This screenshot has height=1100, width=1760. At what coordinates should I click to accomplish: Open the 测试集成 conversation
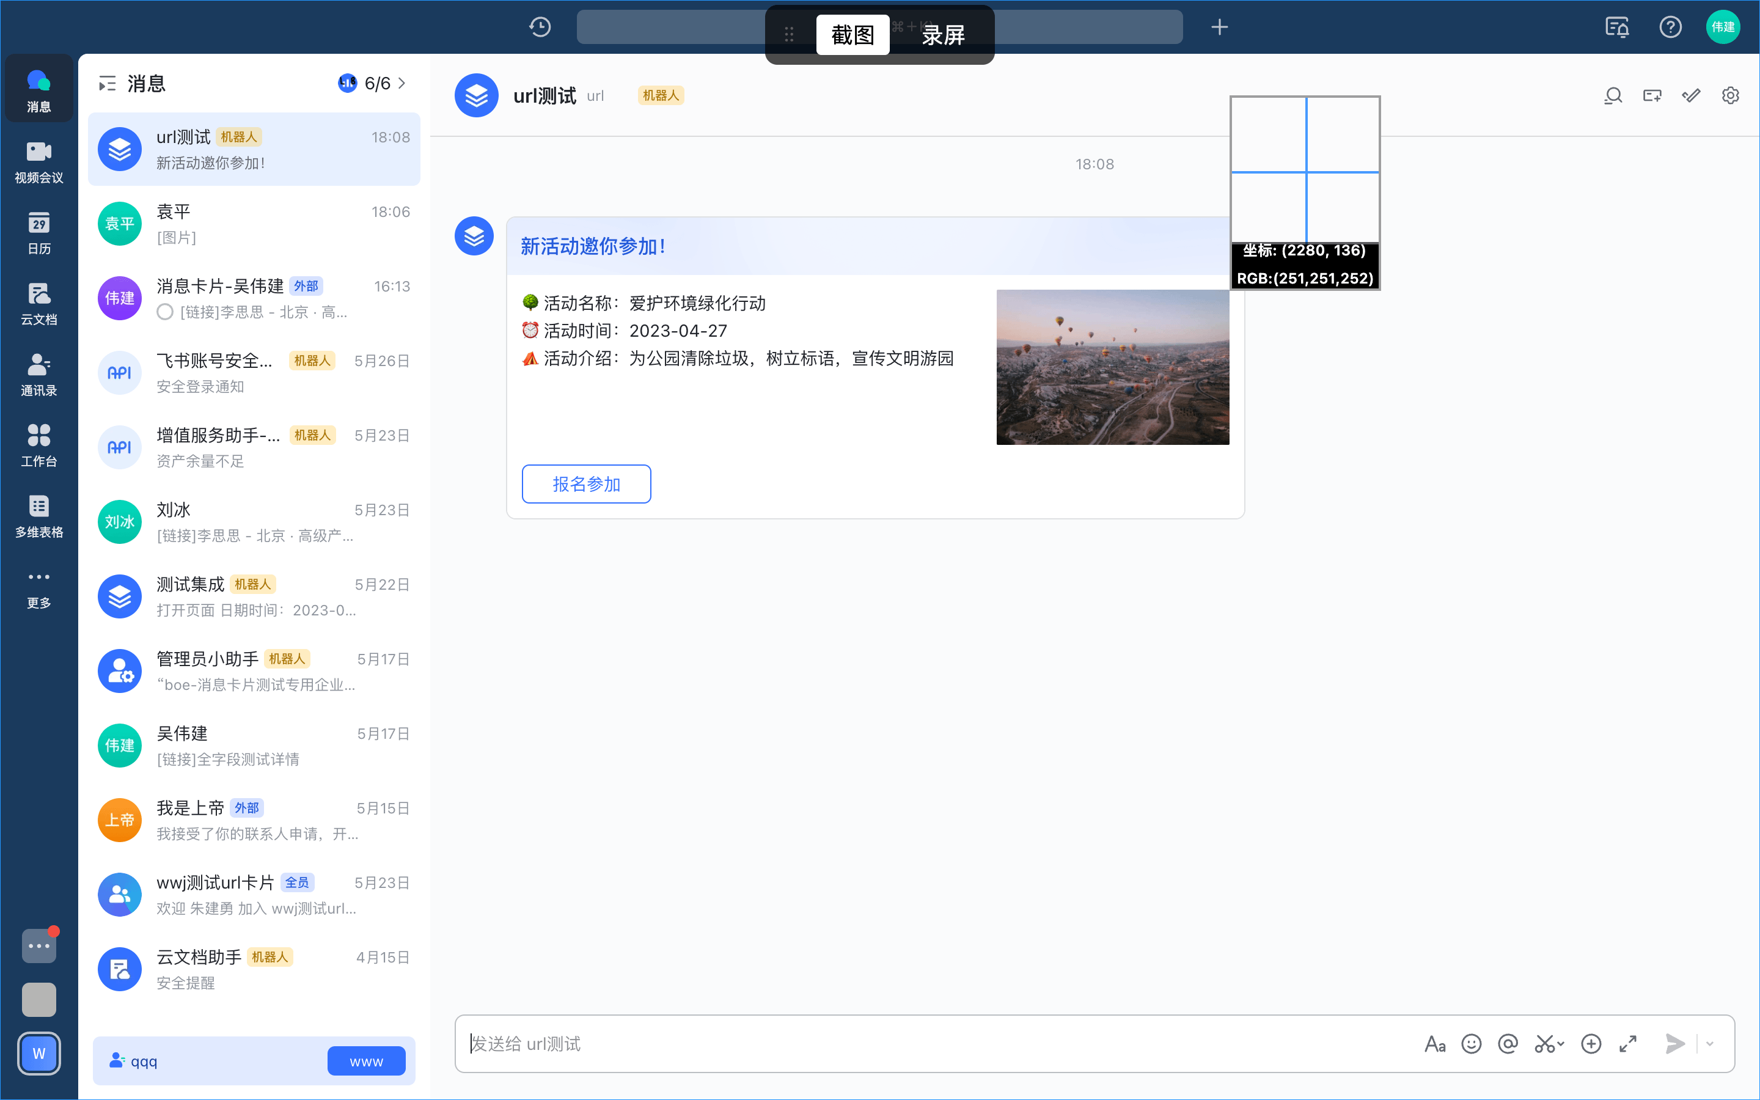click(254, 596)
